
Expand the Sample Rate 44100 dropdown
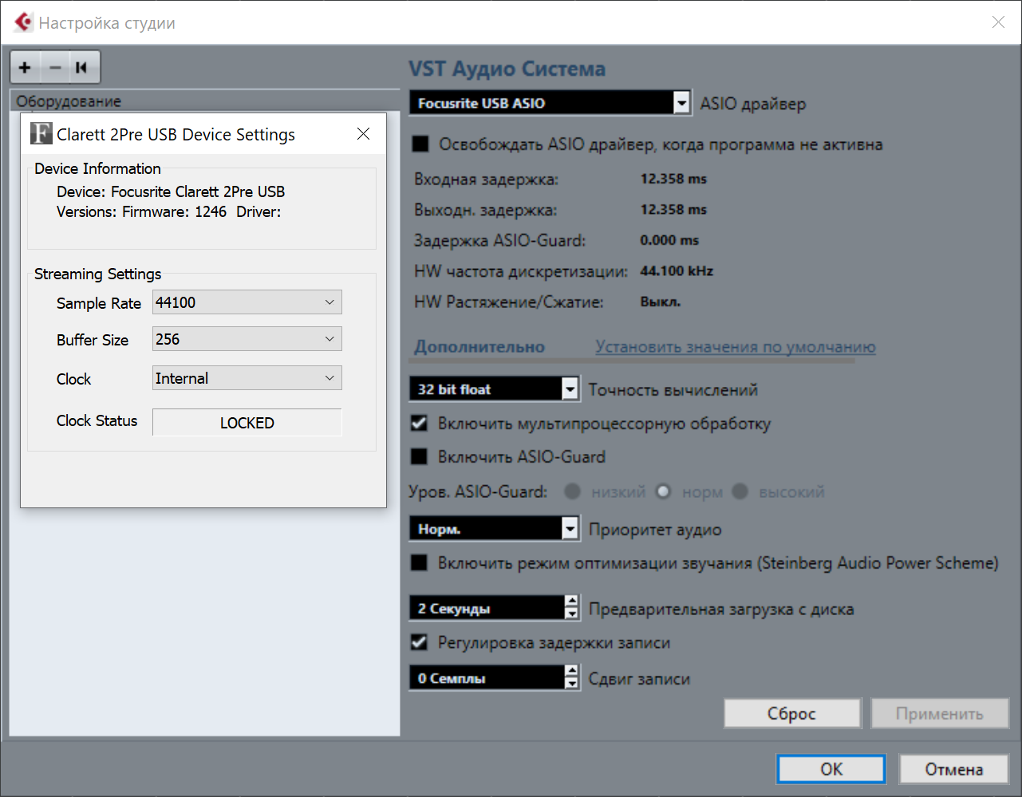pyautogui.click(x=247, y=302)
